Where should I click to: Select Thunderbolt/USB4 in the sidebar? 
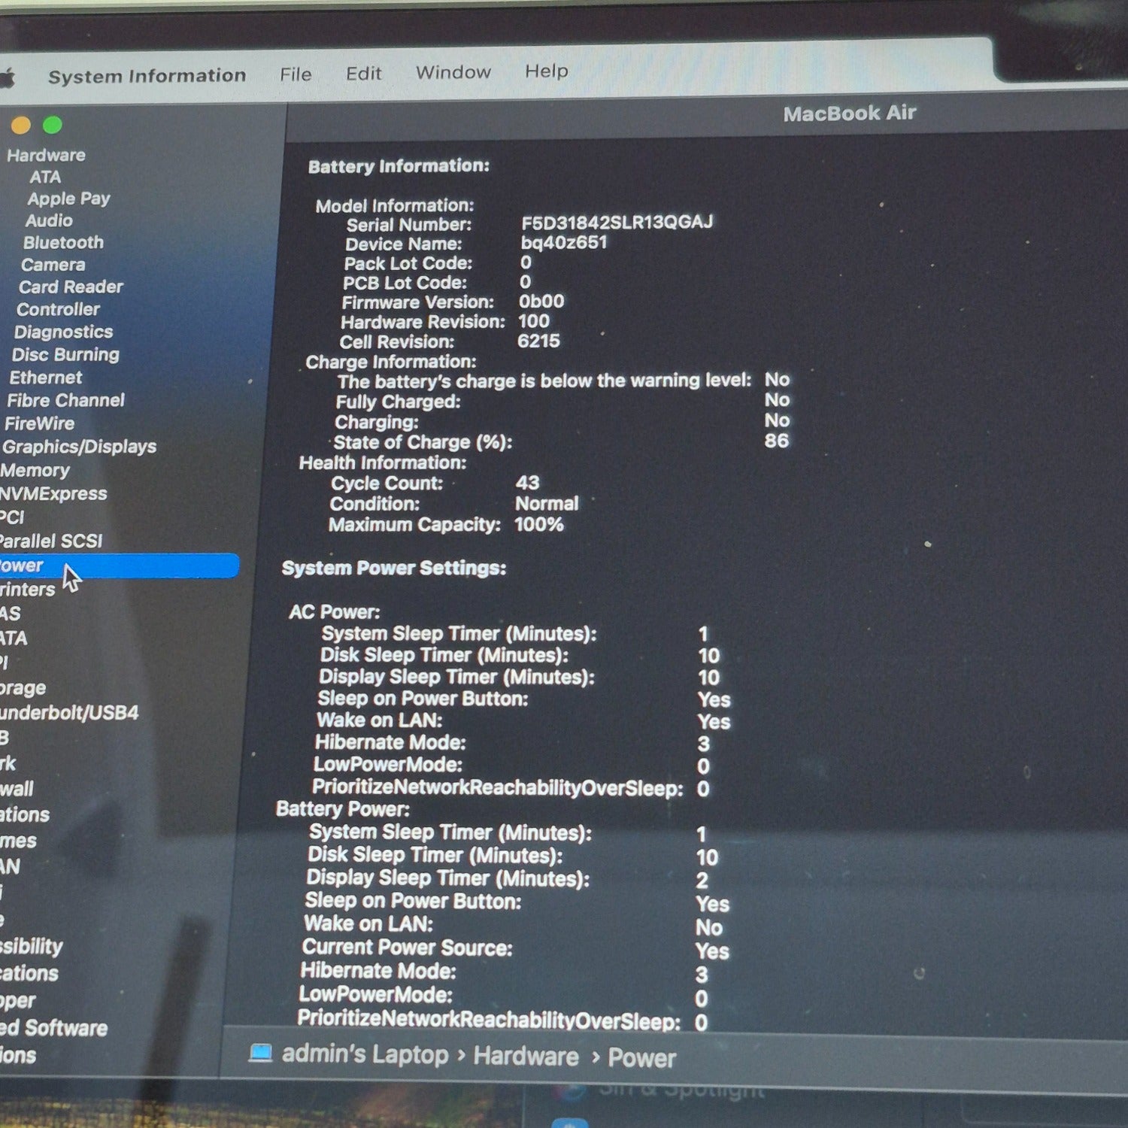coord(69,713)
